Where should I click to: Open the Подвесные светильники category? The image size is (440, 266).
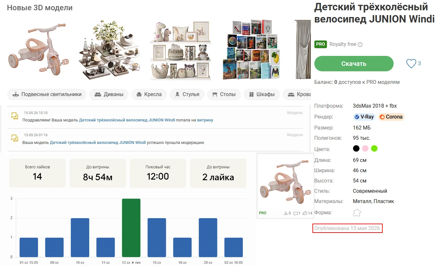(47, 94)
